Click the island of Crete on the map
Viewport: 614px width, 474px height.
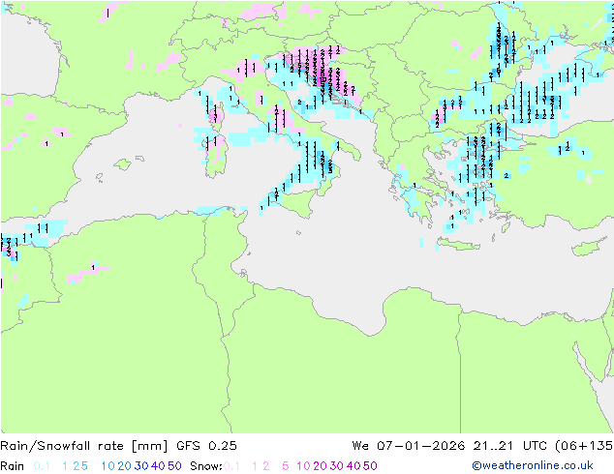(458, 246)
